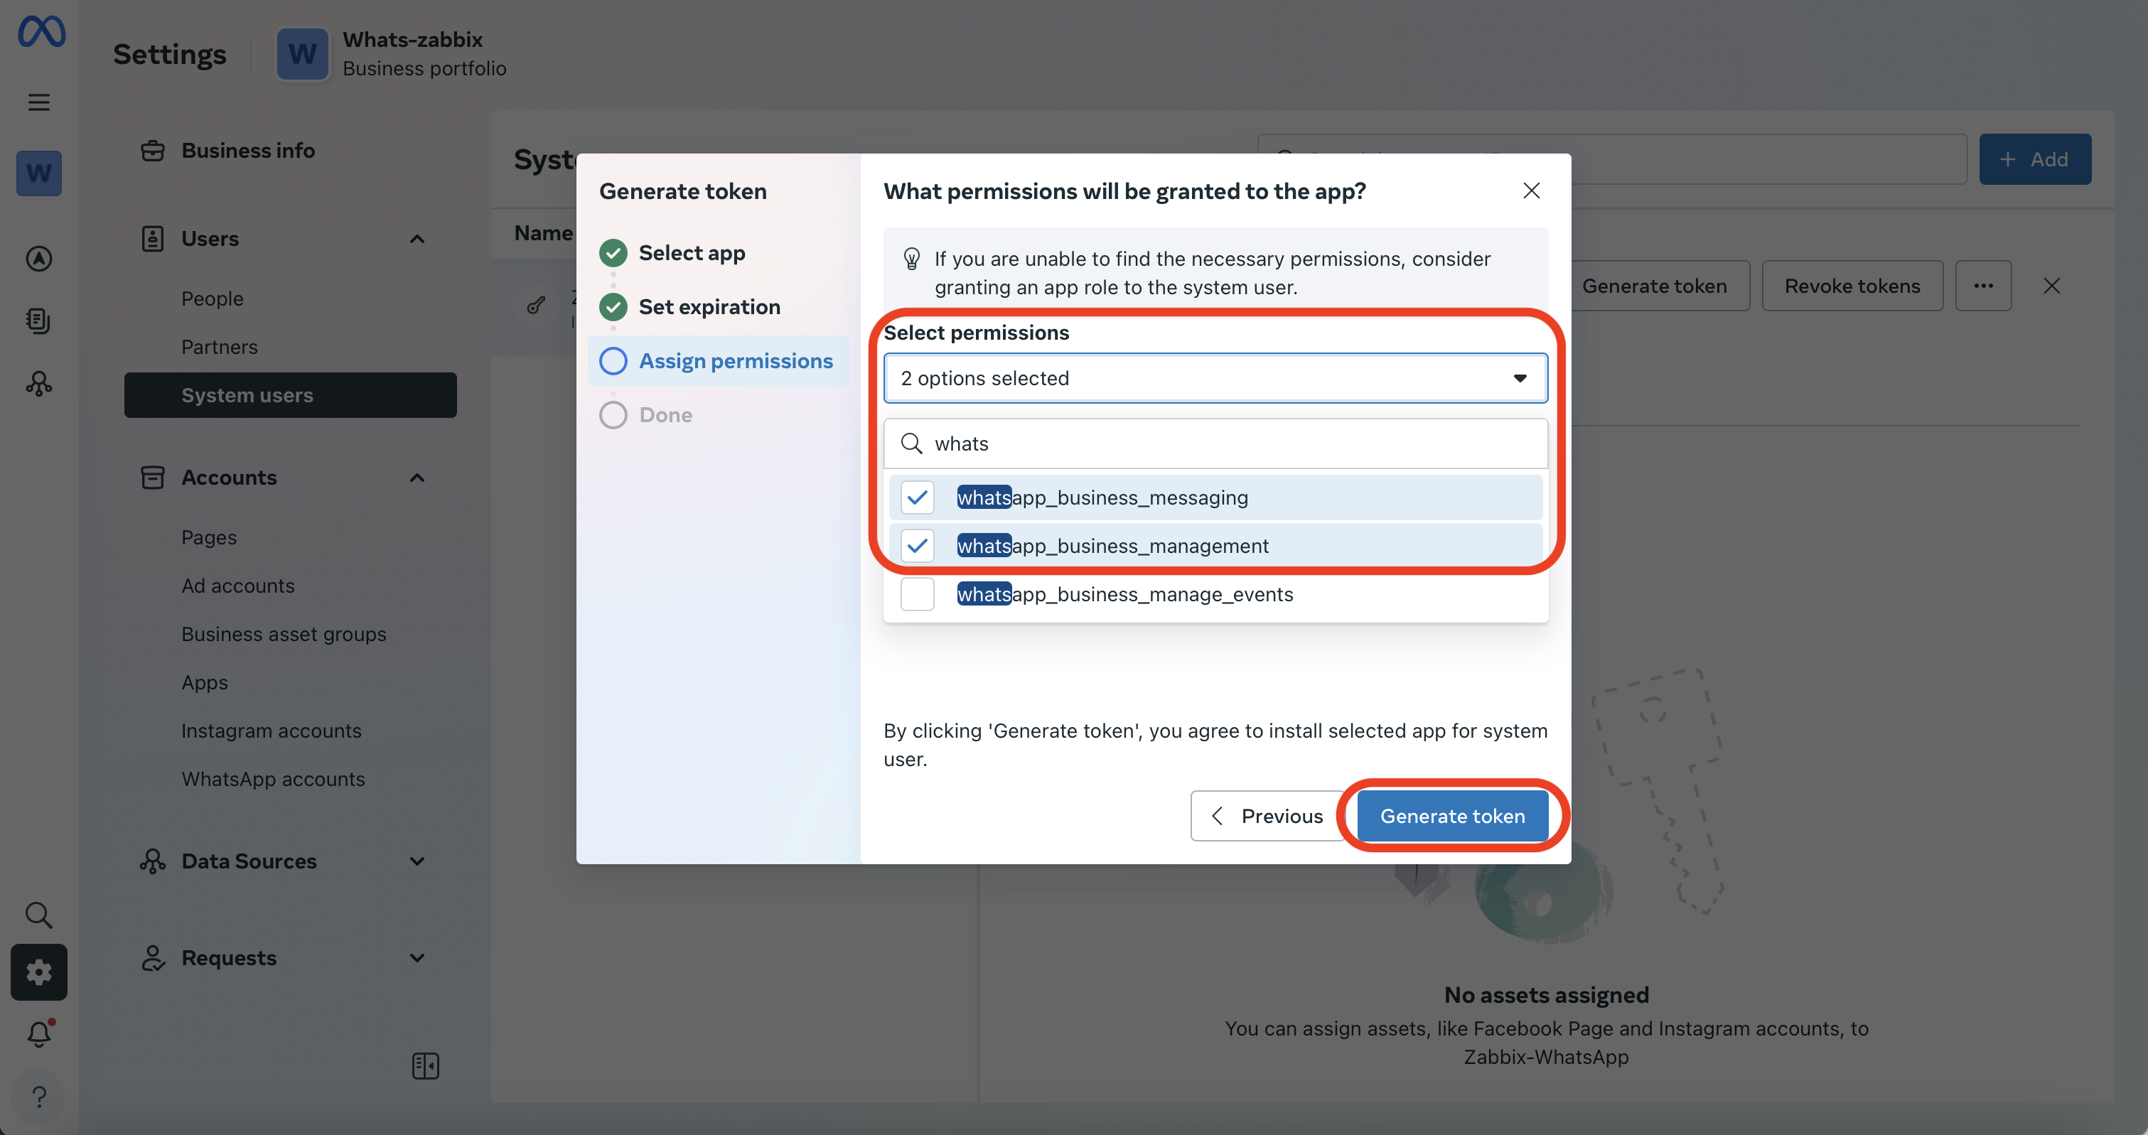2148x1135 pixels.
Task: Check whatsapp_business_manage_events permission
Action: tap(917, 595)
